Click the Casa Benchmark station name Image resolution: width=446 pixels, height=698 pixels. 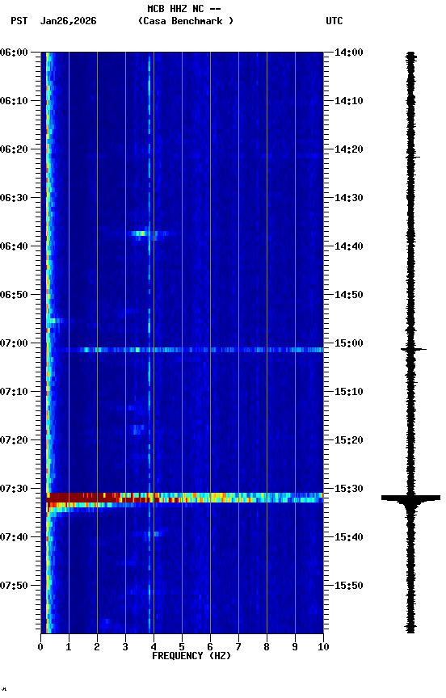point(186,21)
